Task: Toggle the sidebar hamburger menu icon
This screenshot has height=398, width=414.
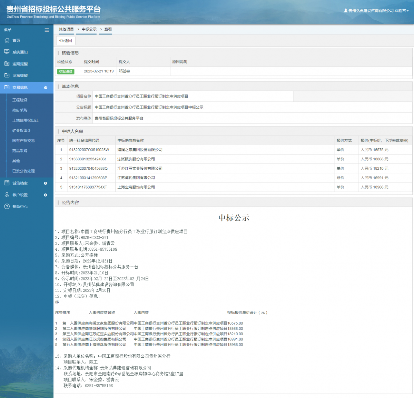Action: coord(47,30)
